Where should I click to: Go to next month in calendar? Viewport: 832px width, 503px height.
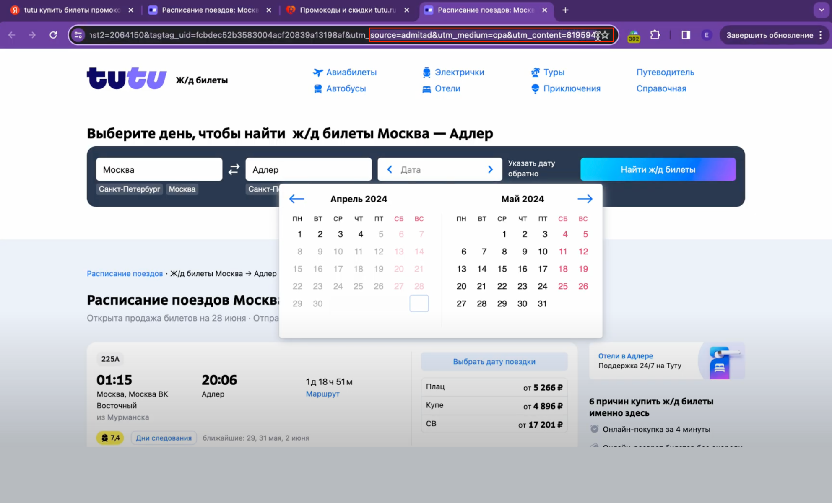point(585,199)
